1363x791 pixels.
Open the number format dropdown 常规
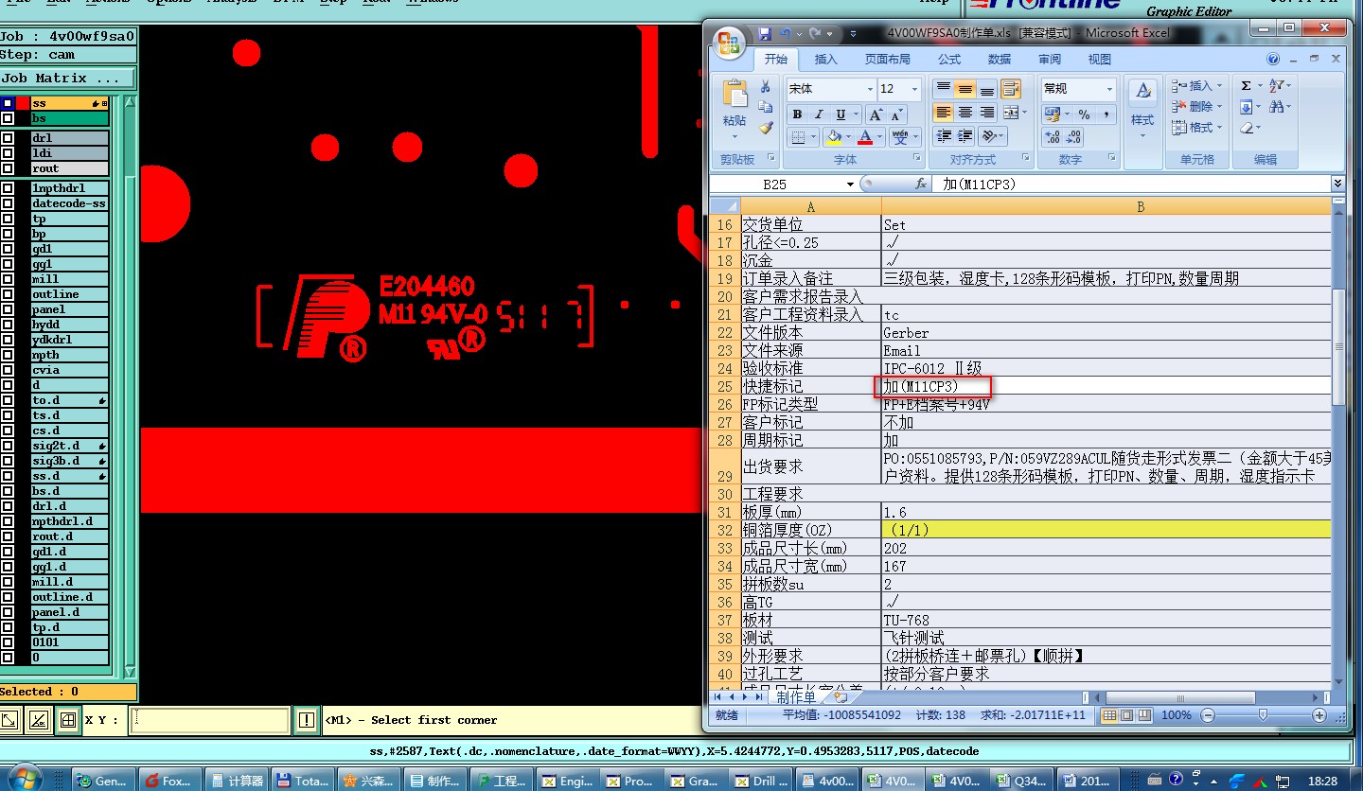pyautogui.click(x=1109, y=89)
